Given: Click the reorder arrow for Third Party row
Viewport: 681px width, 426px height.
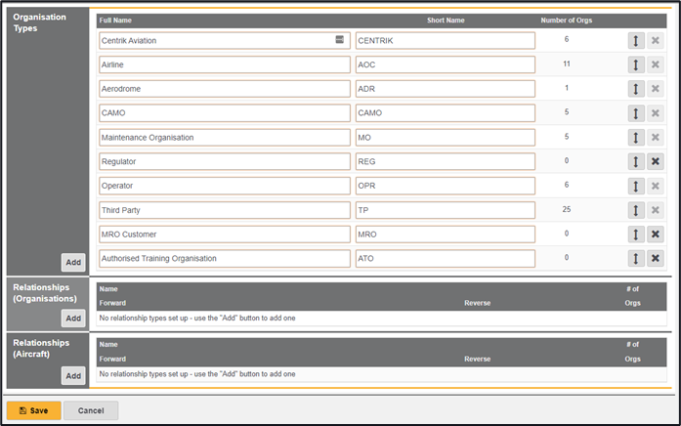Looking at the screenshot, I should [x=636, y=210].
